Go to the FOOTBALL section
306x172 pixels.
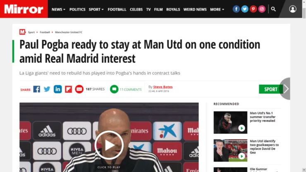(x=117, y=10)
